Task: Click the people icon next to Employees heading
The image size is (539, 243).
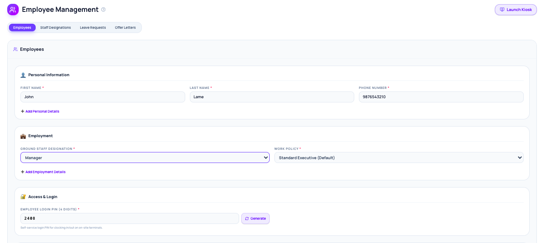Action: tap(15, 49)
